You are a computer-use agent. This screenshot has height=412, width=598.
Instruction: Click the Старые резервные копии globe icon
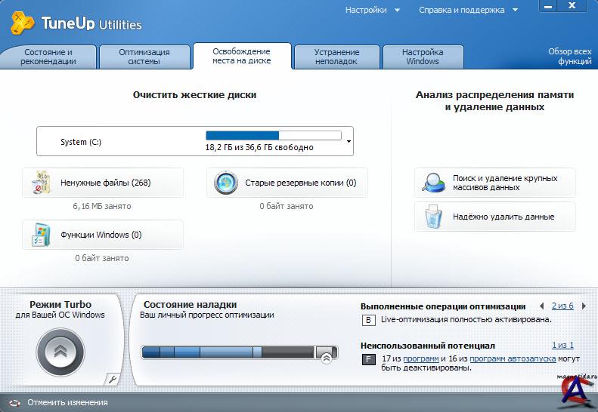(225, 183)
